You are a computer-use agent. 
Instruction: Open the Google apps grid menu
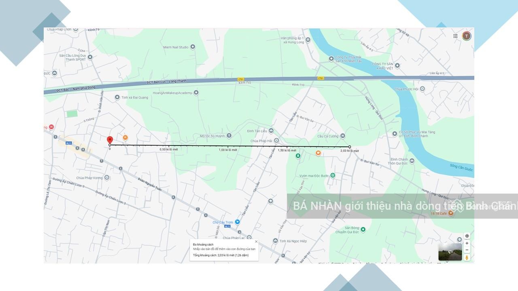click(455, 36)
